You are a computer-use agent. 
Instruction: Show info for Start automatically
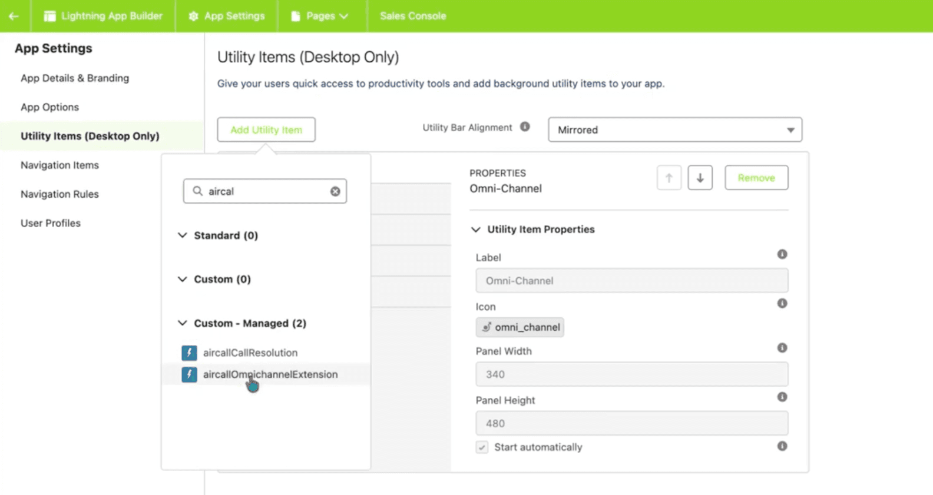[782, 446]
